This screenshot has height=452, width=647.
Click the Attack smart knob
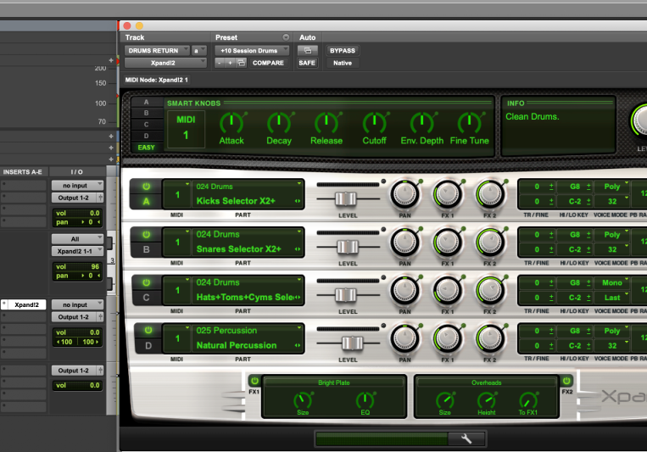coord(231,123)
